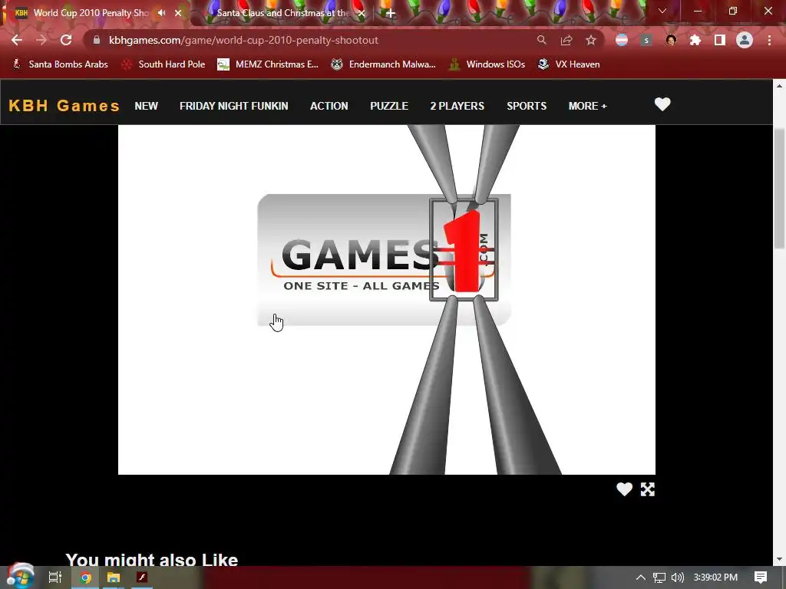Image resolution: width=786 pixels, height=589 pixels.
Task: Bookmark this page with the star
Action: coord(591,40)
